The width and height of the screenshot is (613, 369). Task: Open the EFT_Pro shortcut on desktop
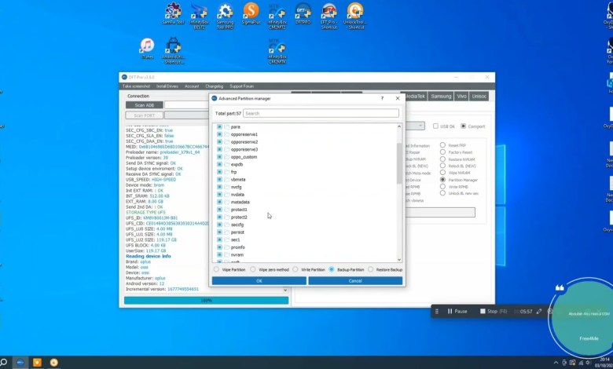(329, 15)
